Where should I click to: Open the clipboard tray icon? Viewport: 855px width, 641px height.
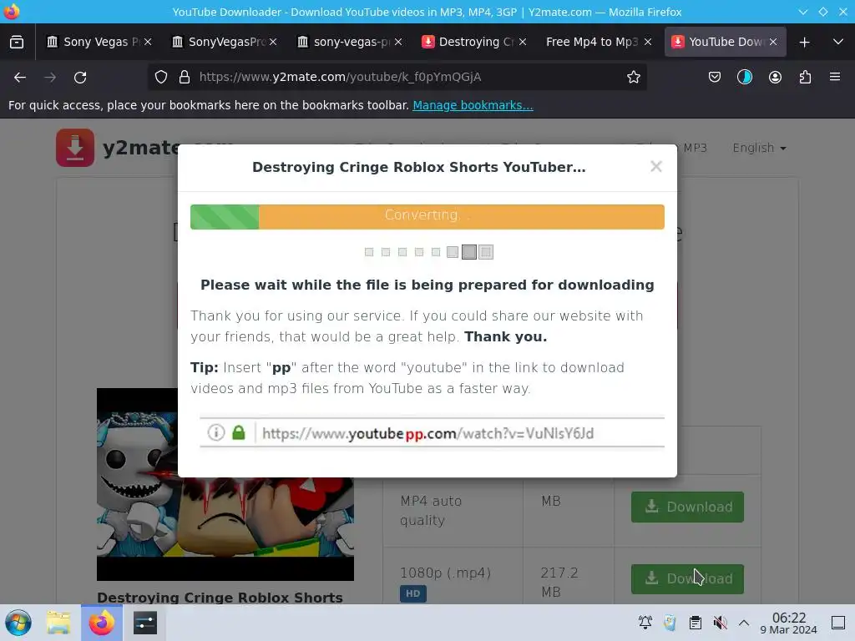pyautogui.click(x=696, y=623)
